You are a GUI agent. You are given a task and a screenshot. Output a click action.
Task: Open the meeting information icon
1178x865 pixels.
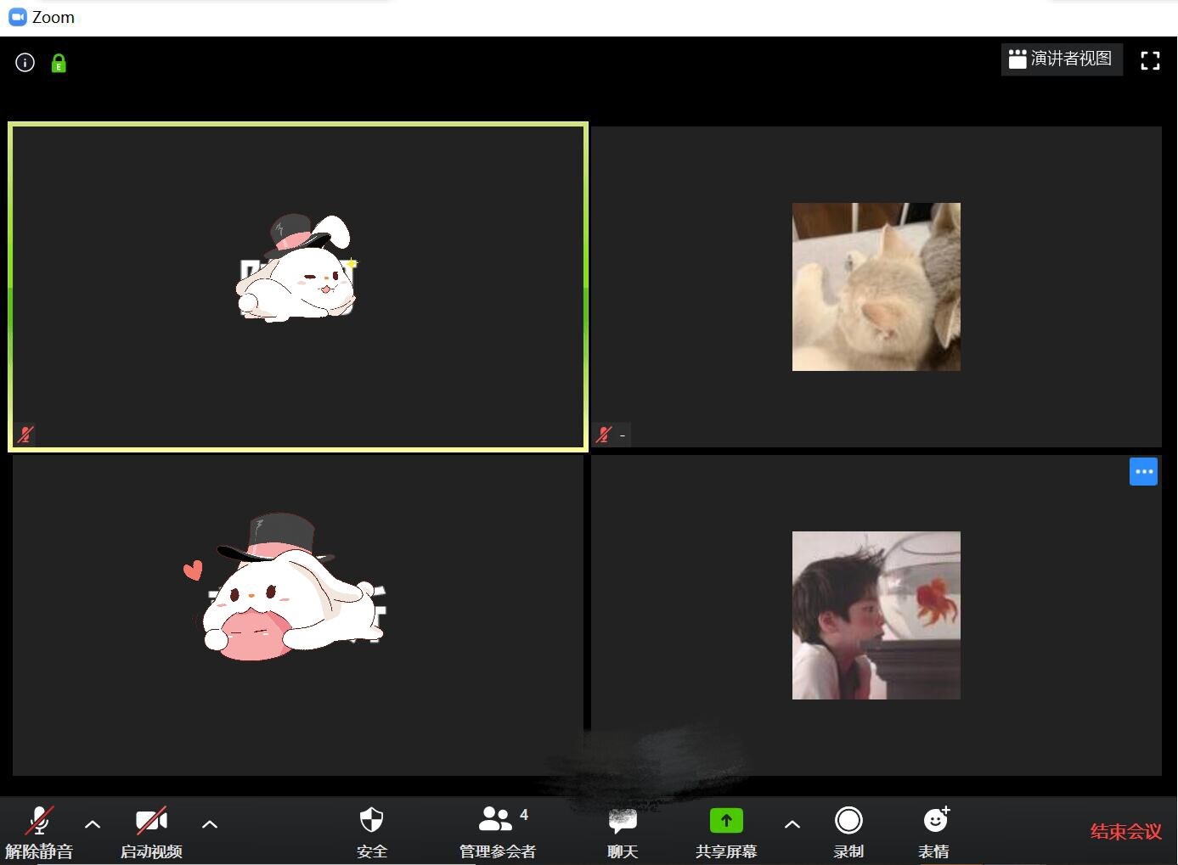pyautogui.click(x=25, y=63)
